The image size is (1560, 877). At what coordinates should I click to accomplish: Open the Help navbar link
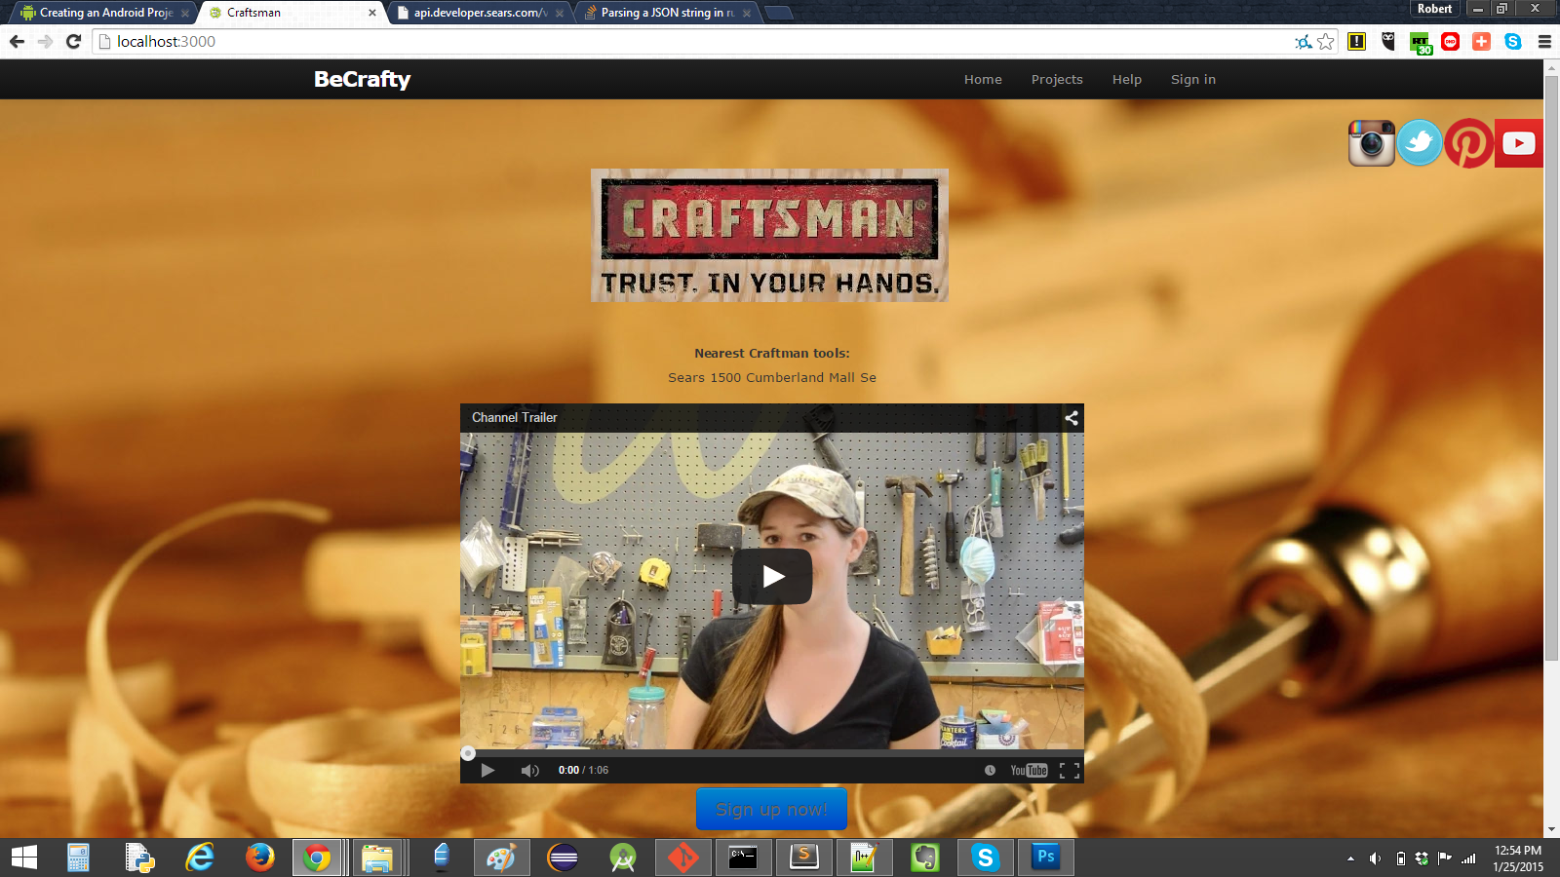pyautogui.click(x=1127, y=80)
